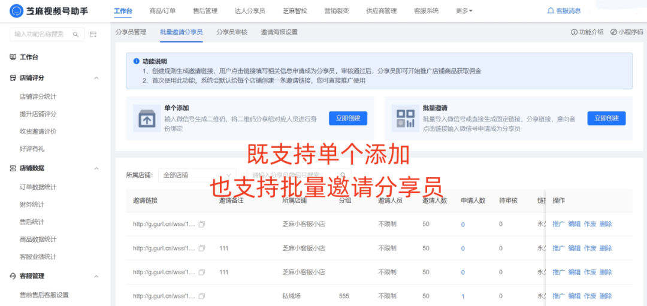Copy the second row invite link
Screen dimensions: 647x306
(202, 248)
